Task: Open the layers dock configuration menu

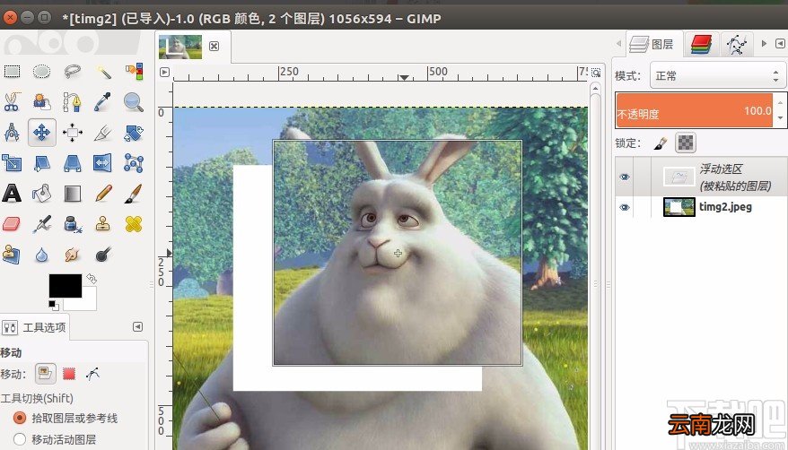Action: click(x=780, y=44)
